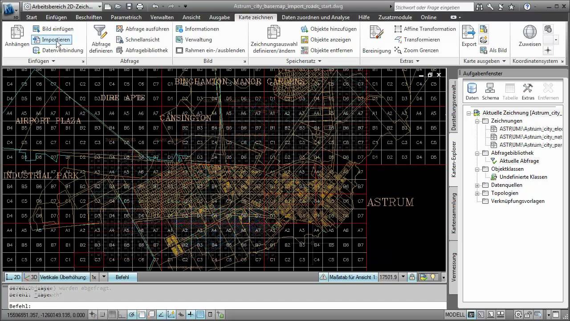This screenshot has width=570, height=321.
Task: Open the Abfragebibliothek in the ribbon
Action: coord(142,50)
